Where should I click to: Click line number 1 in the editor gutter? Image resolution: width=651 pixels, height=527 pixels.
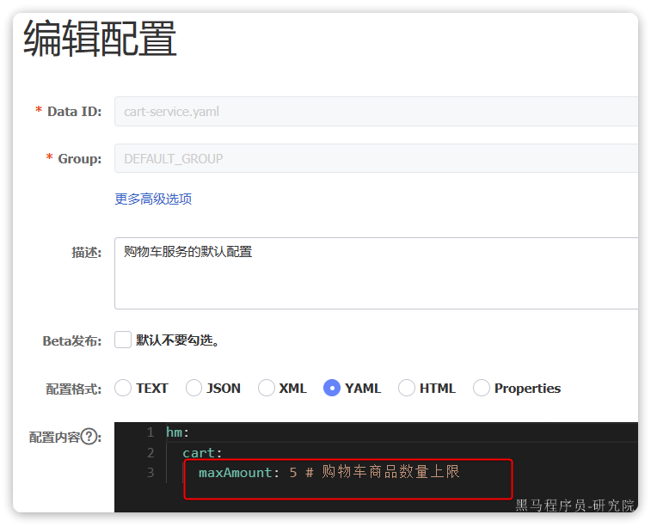pos(150,432)
